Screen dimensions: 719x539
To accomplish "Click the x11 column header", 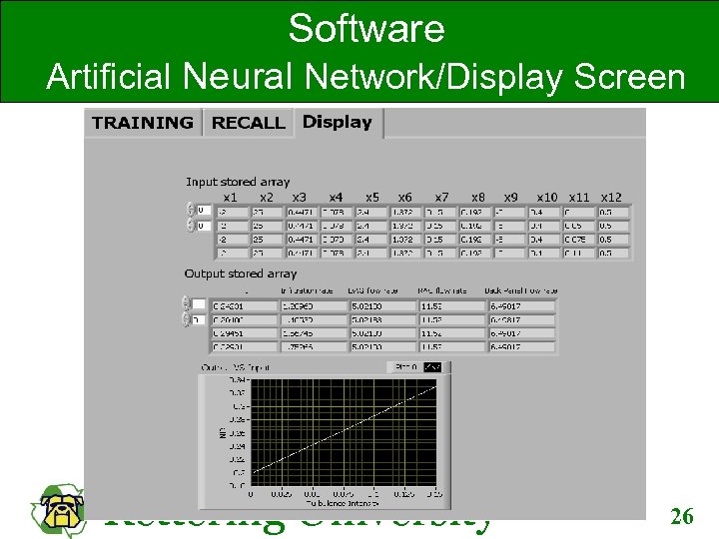I will (579, 197).
